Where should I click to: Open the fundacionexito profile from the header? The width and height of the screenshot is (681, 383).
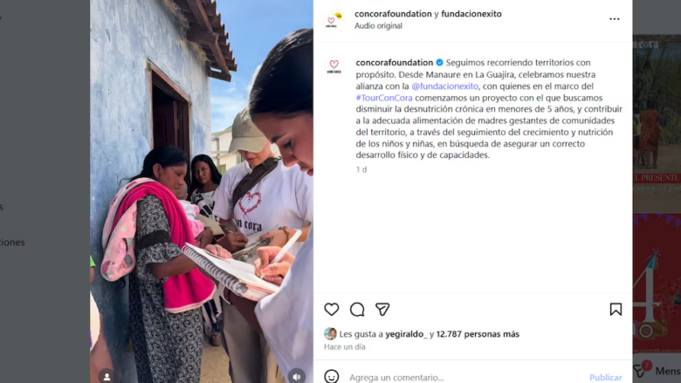471,14
